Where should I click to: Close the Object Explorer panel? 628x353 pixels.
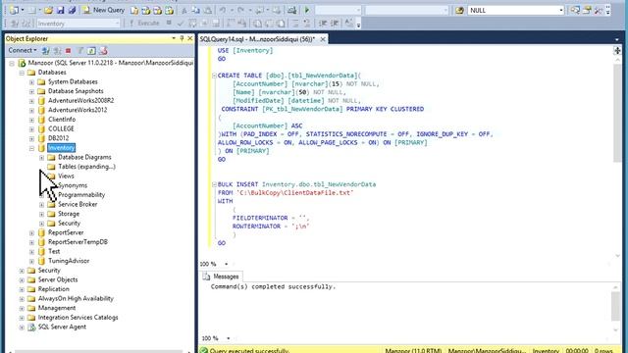189,38
